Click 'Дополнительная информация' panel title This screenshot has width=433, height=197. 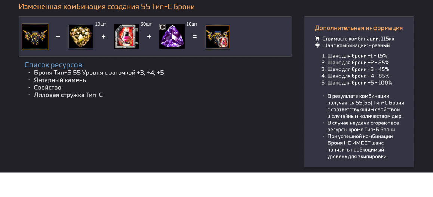click(359, 28)
